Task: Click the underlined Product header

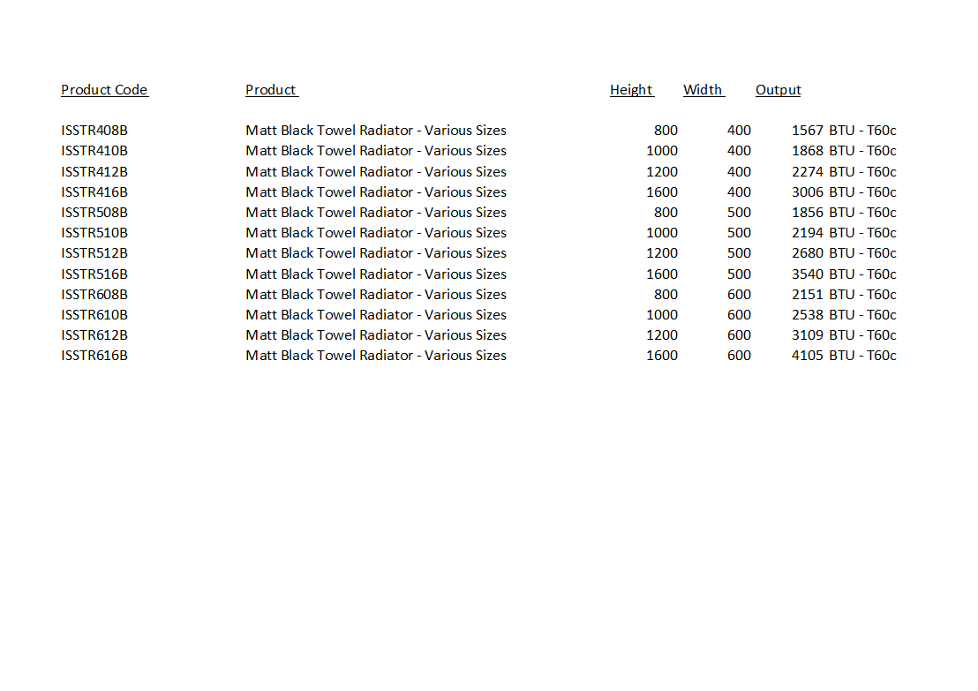Action: pyautogui.click(x=271, y=90)
